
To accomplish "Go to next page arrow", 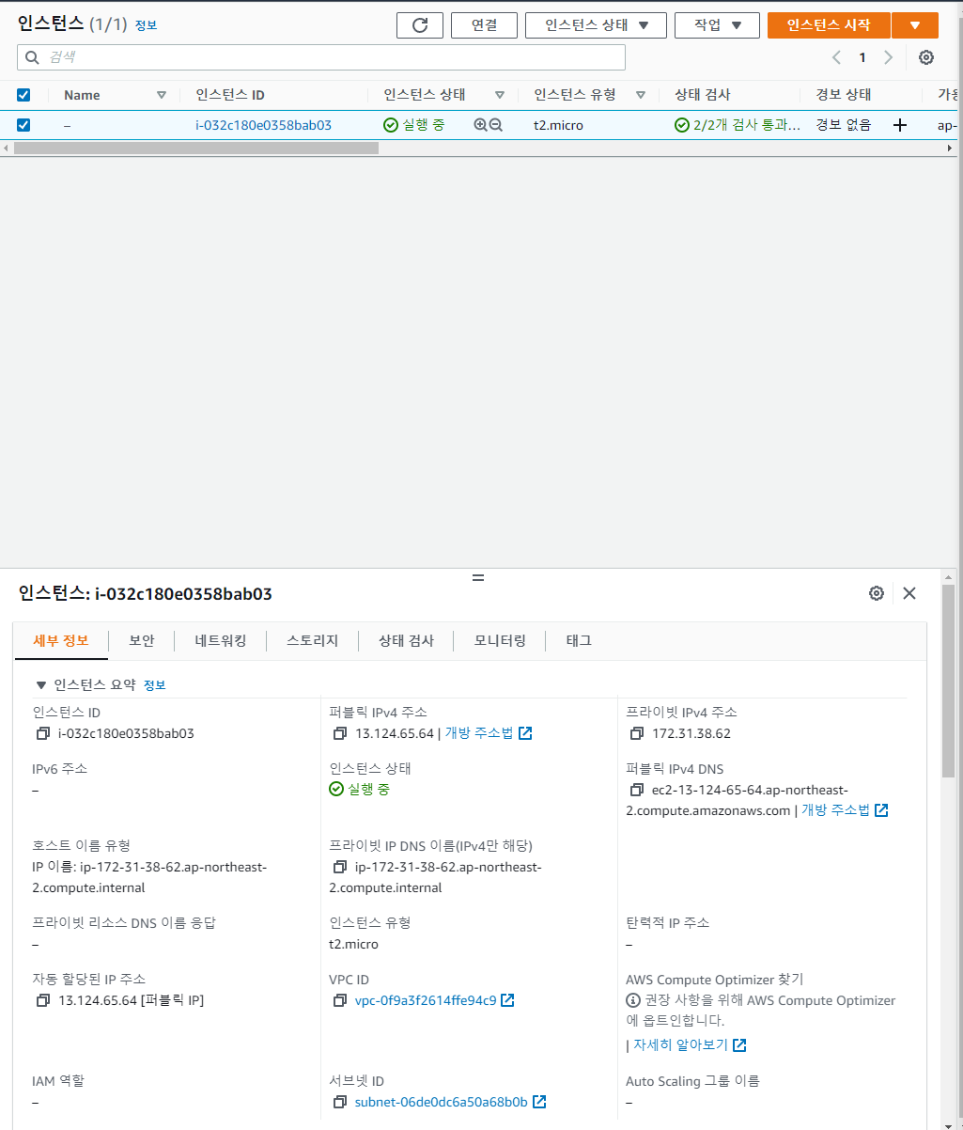I will coord(889,57).
